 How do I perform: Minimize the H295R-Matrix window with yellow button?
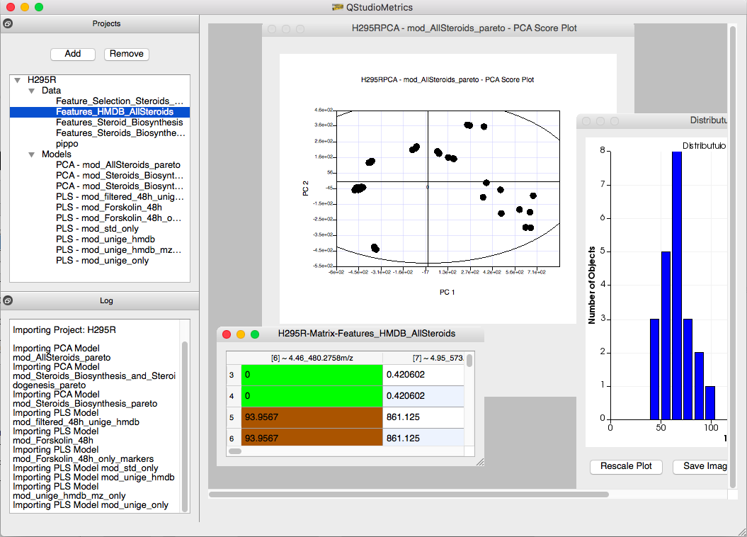tap(241, 334)
